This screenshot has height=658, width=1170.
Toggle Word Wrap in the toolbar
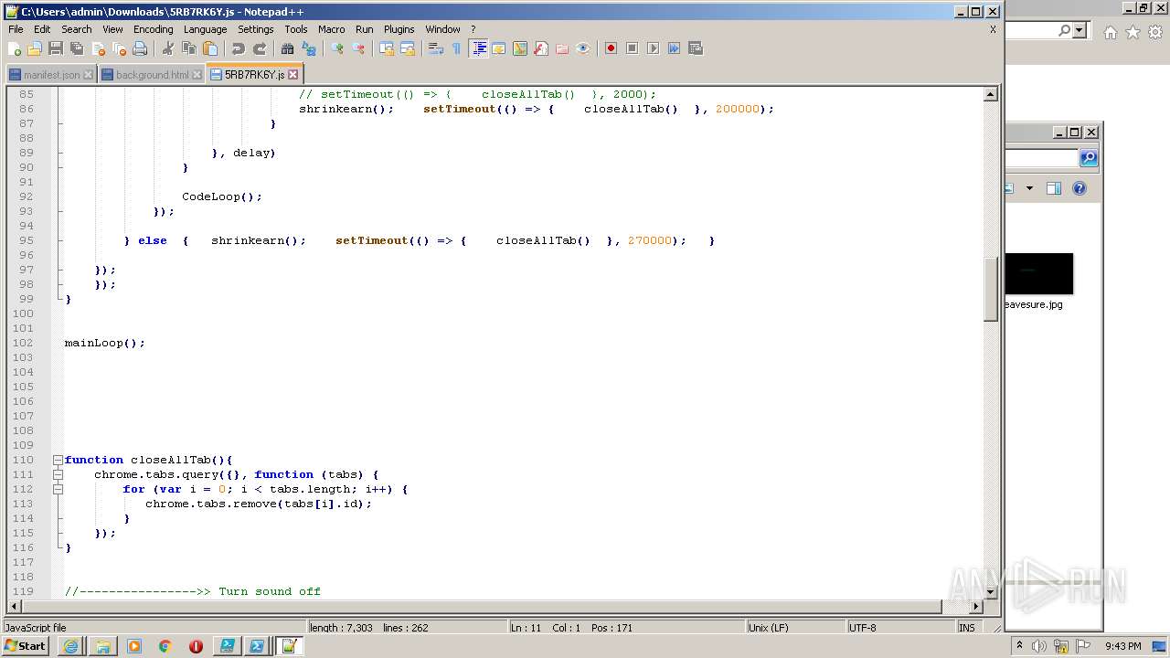pyautogui.click(x=436, y=48)
